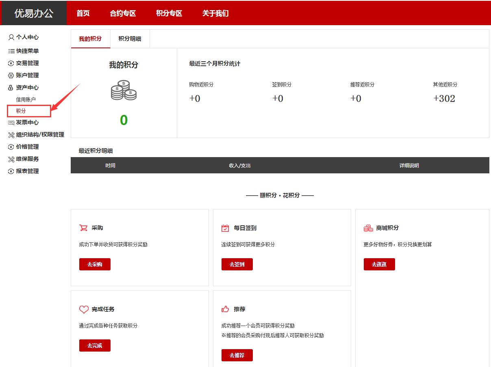Click the 优易办公 logo
The width and height of the screenshot is (491, 367).
(x=34, y=13)
